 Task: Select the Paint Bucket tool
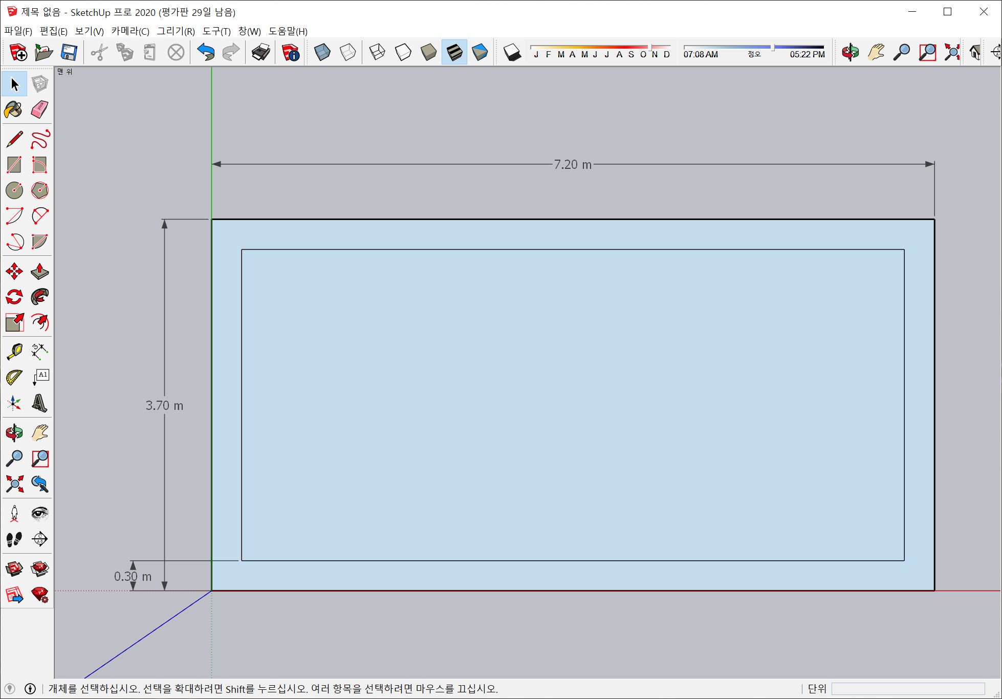point(13,110)
